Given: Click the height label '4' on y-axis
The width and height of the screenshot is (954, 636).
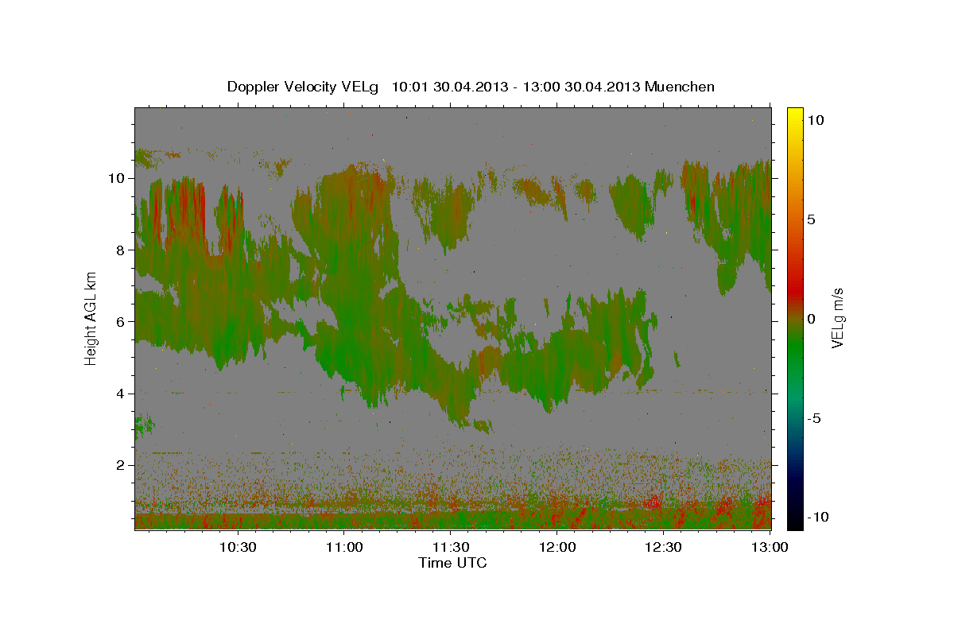Looking at the screenshot, I should pos(120,393).
